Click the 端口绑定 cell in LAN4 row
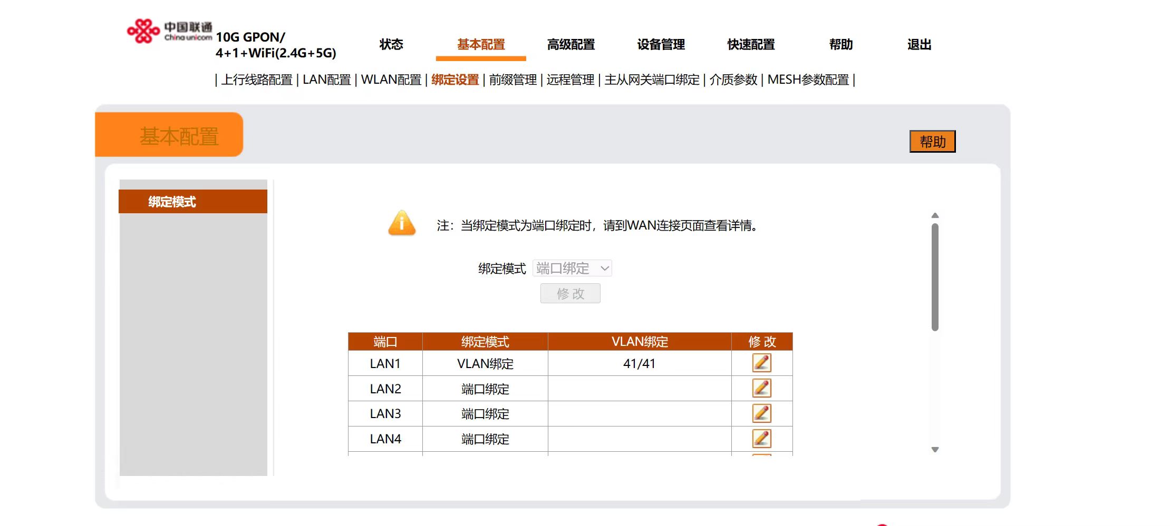Image resolution: width=1170 pixels, height=526 pixels. (485, 439)
